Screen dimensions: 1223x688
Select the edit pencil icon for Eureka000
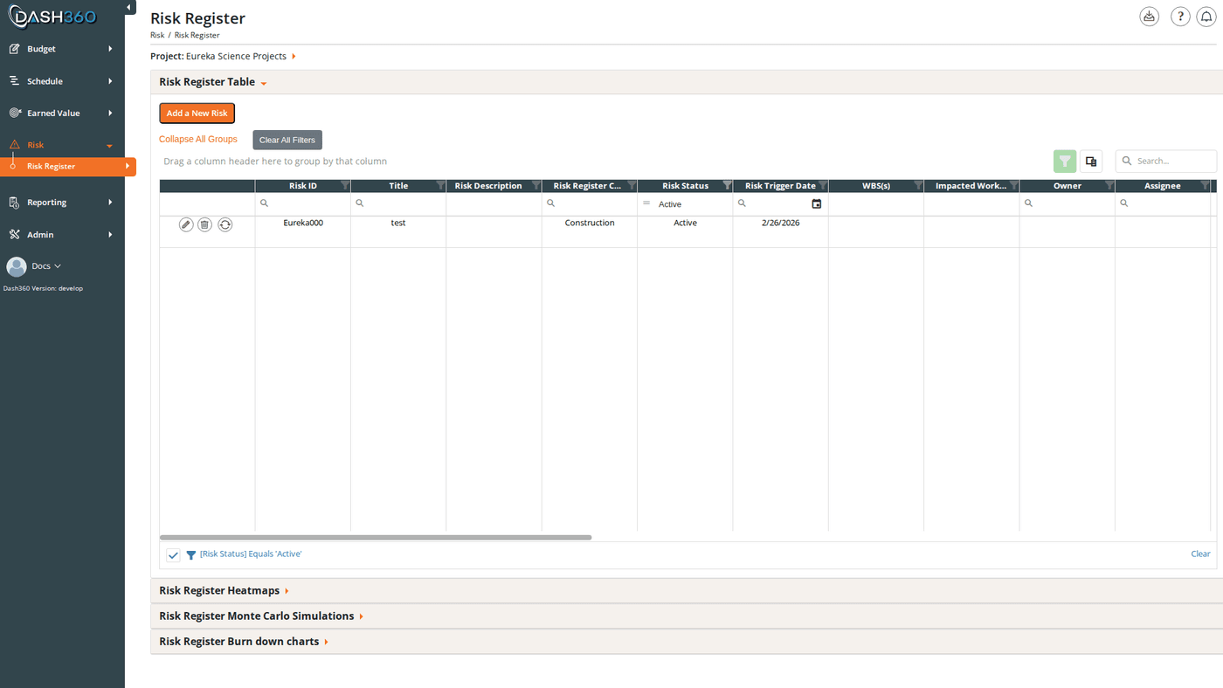coord(185,224)
